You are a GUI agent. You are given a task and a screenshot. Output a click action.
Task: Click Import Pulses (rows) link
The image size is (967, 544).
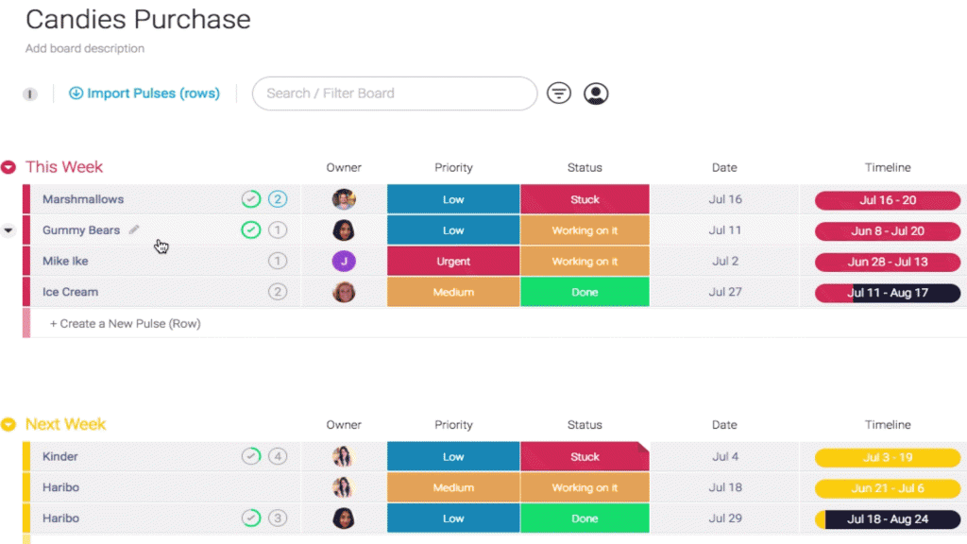point(144,93)
